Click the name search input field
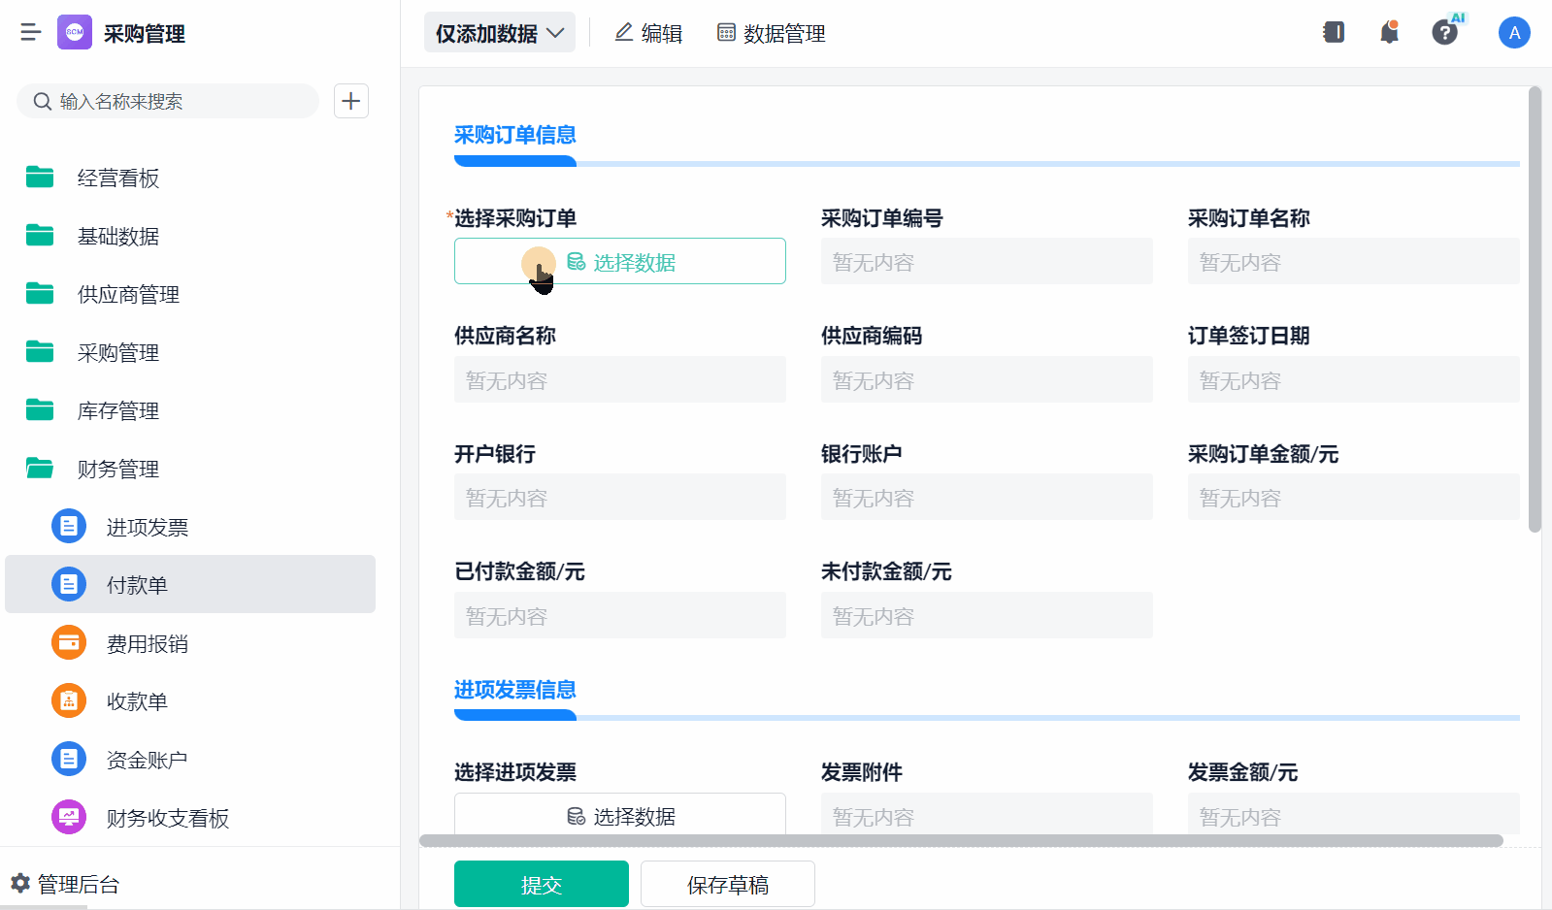 tap(168, 101)
